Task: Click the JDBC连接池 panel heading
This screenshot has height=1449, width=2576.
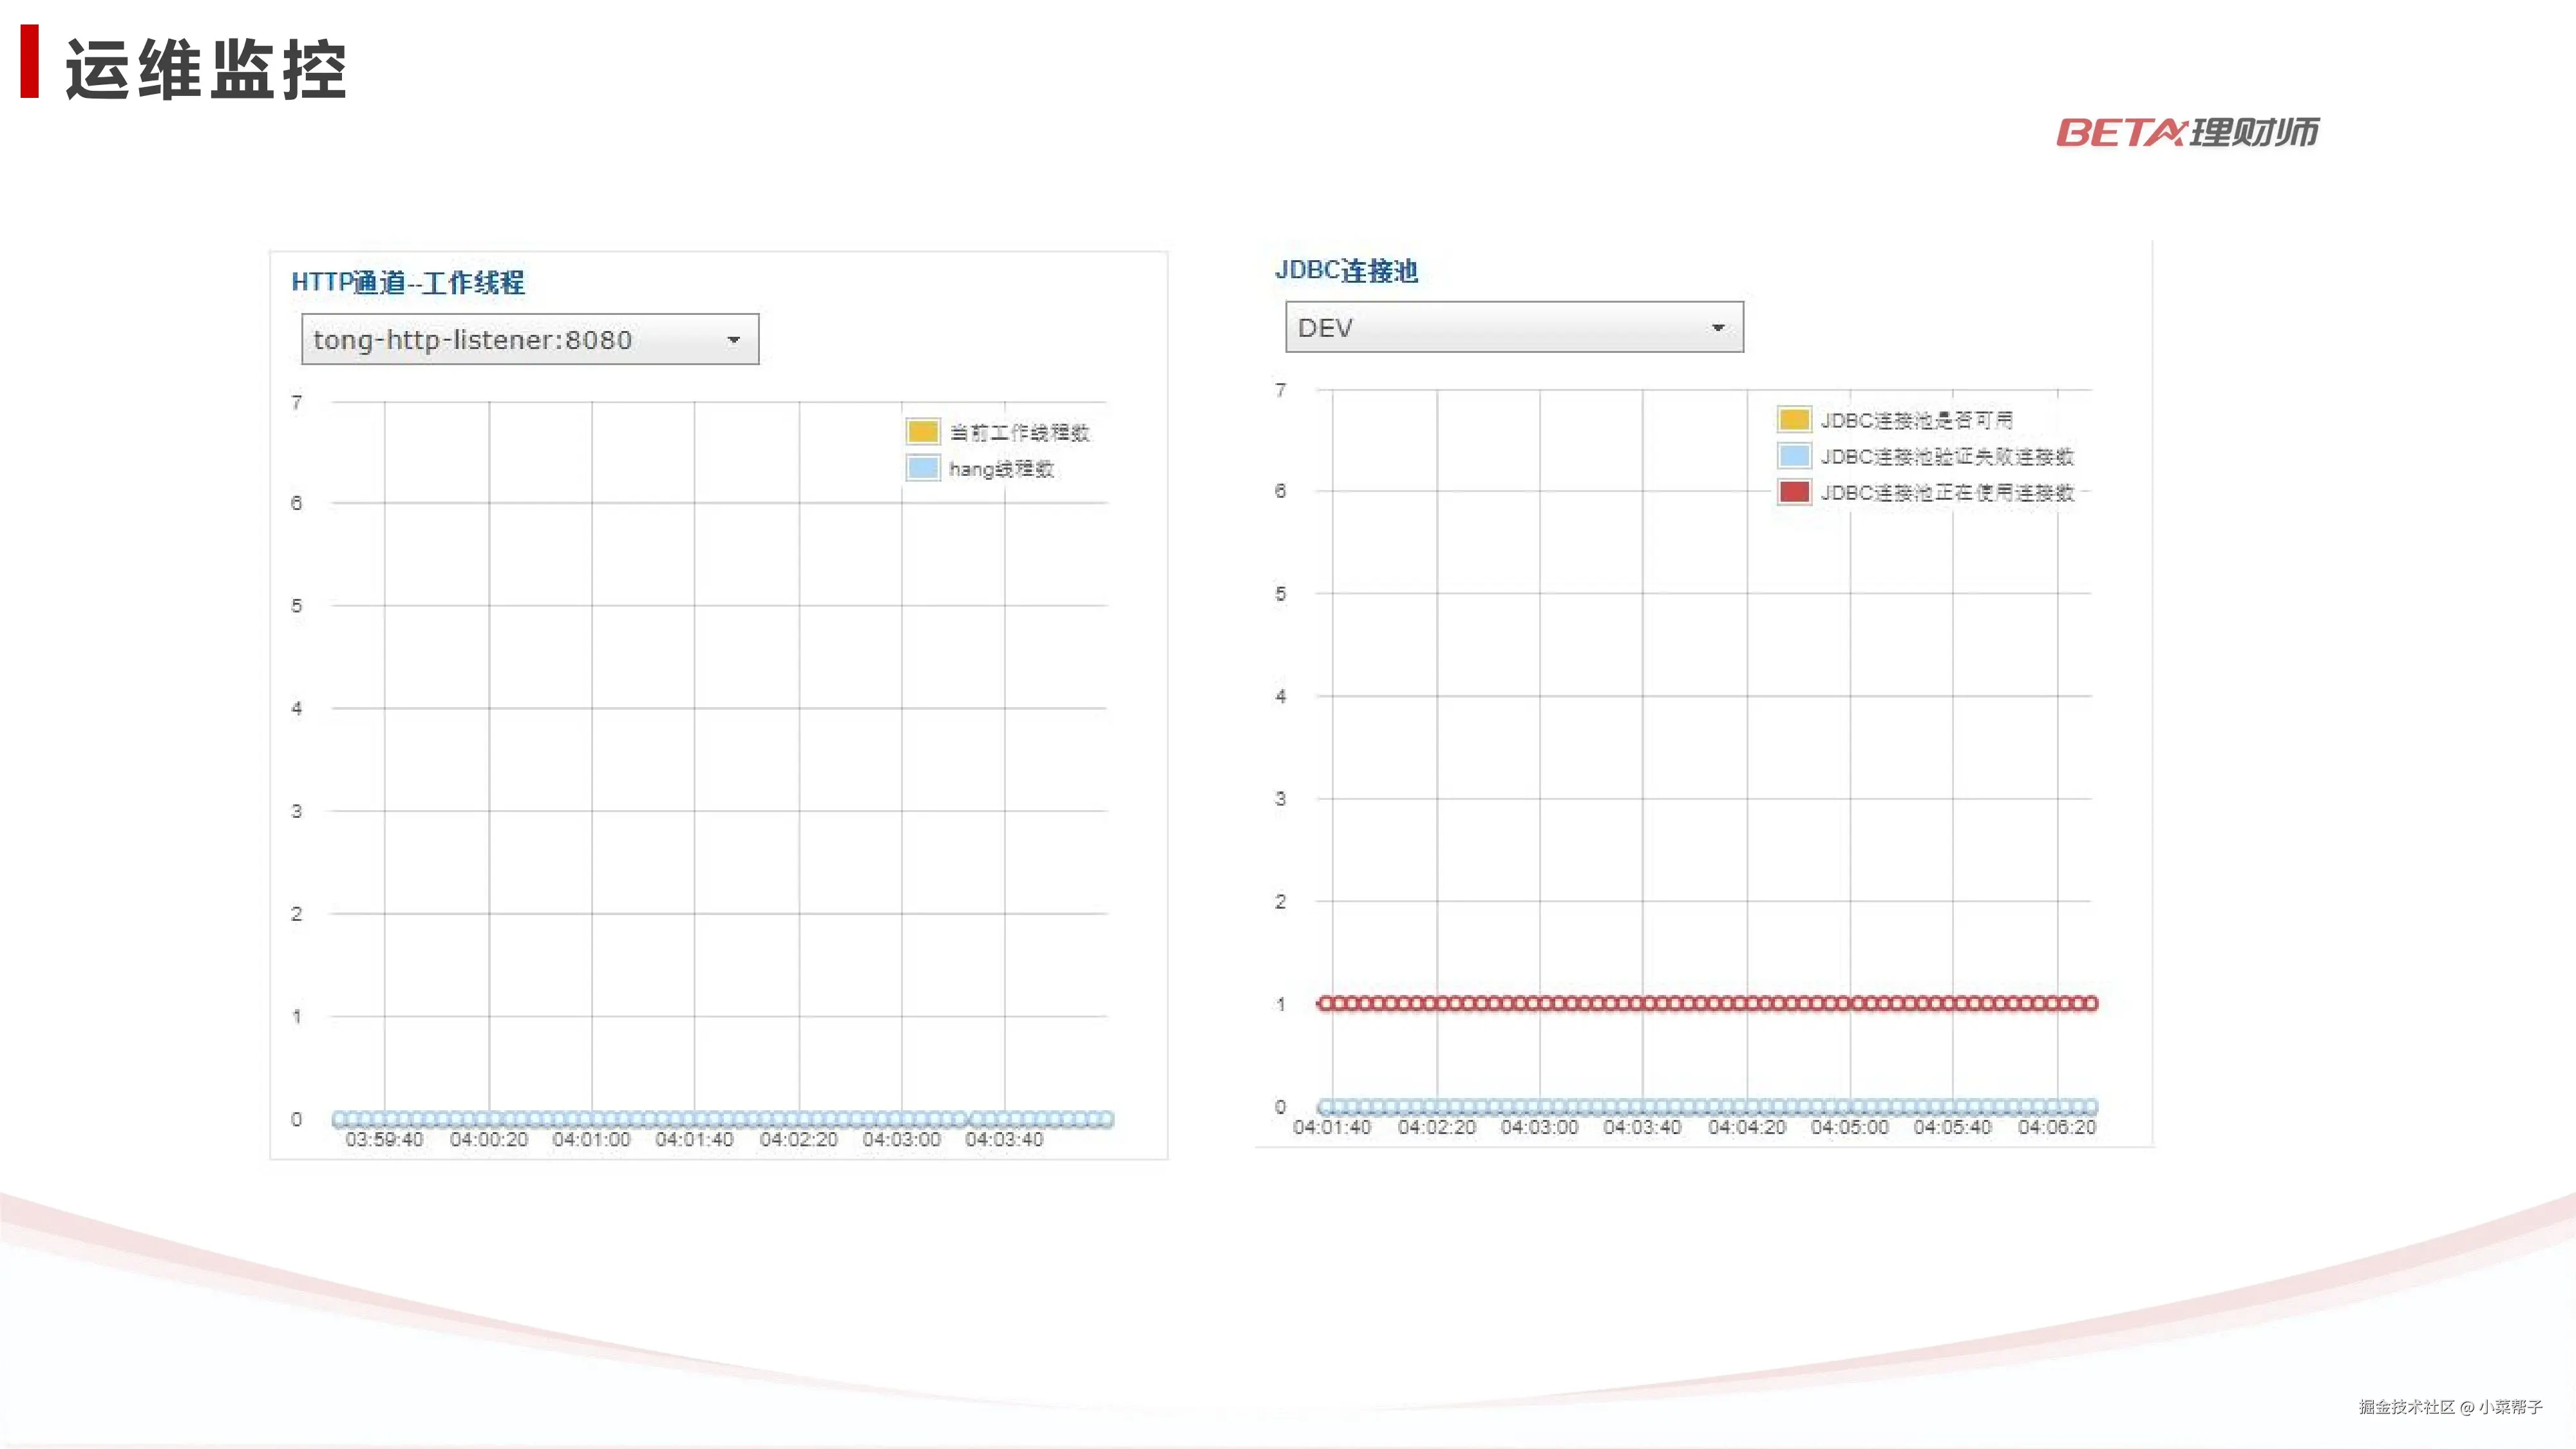Action: pyautogui.click(x=1346, y=271)
